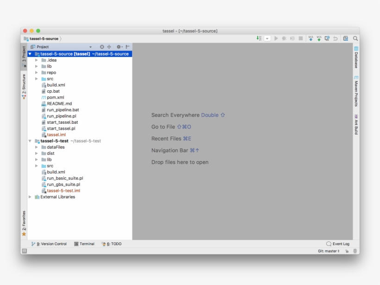Click the Git: master branch widget
The width and height of the screenshot is (380, 285).
pos(329,251)
